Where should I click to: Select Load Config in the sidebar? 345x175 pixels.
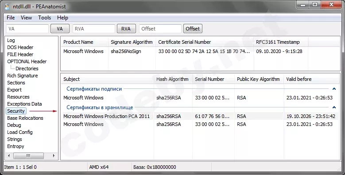pos(20,132)
